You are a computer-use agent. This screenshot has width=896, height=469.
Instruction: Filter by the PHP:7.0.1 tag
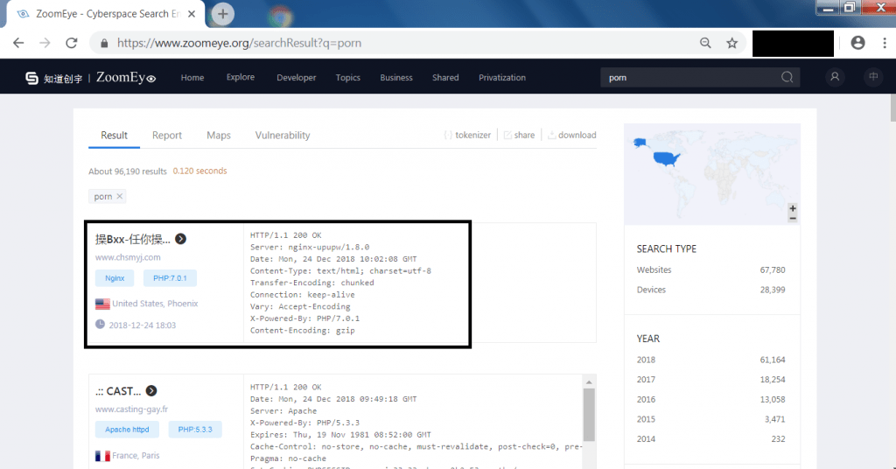point(170,278)
